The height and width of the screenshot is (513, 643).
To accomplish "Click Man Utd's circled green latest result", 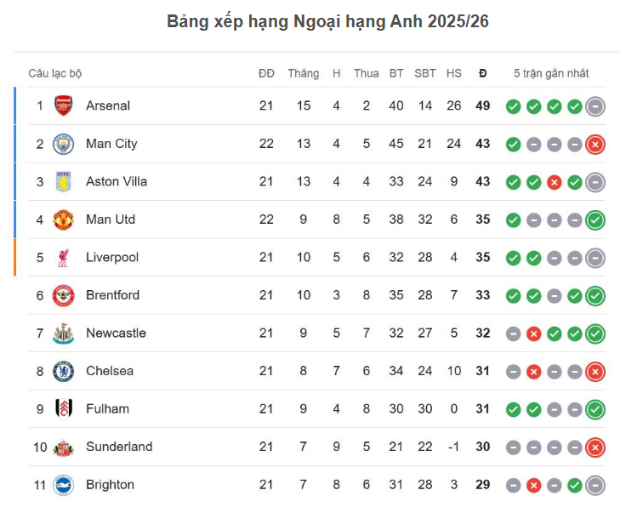I will click(x=595, y=220).
